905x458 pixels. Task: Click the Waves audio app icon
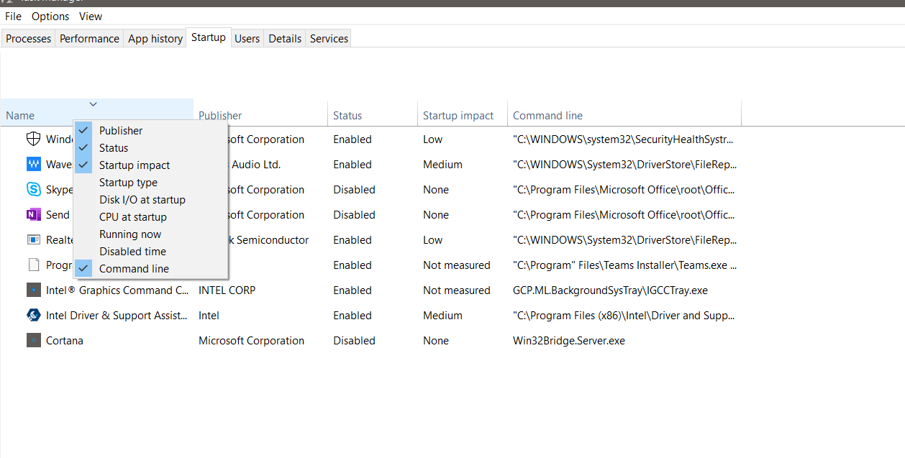[33, 164]
